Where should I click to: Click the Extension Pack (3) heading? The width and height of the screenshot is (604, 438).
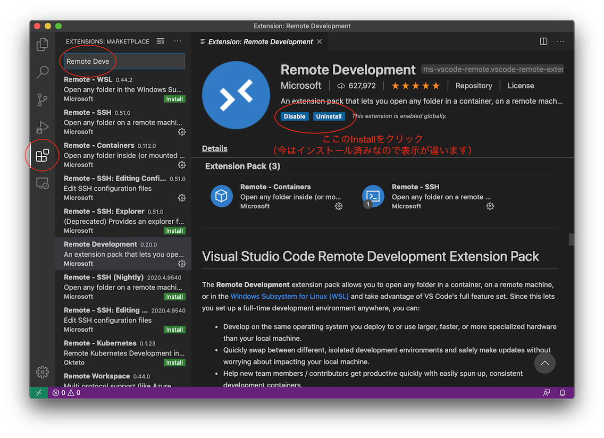click(242, 166)
